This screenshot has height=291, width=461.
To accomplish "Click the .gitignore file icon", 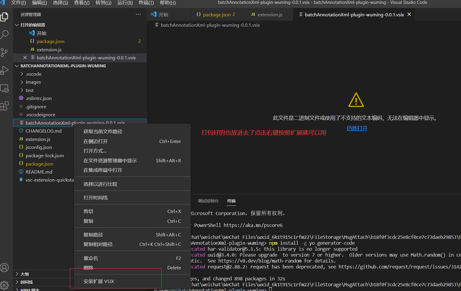I will tap(21, 106).
